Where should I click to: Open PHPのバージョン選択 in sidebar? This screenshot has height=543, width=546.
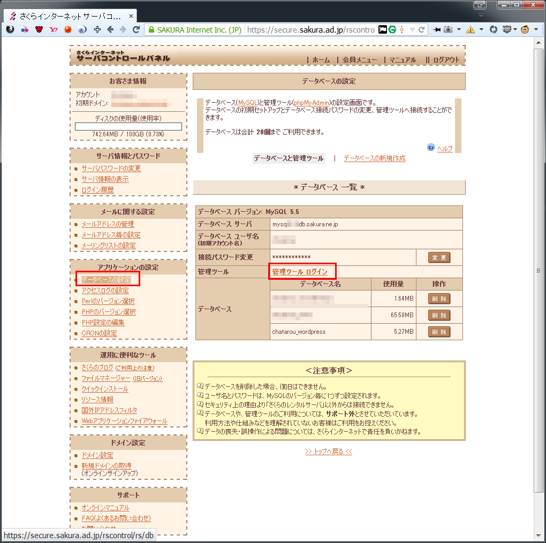[109, 312]
